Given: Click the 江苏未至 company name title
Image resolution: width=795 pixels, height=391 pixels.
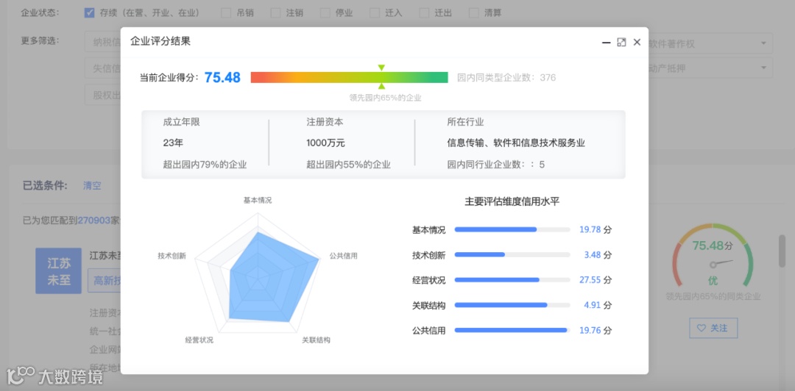Looking at the screenshot, I should click(105, 255).
